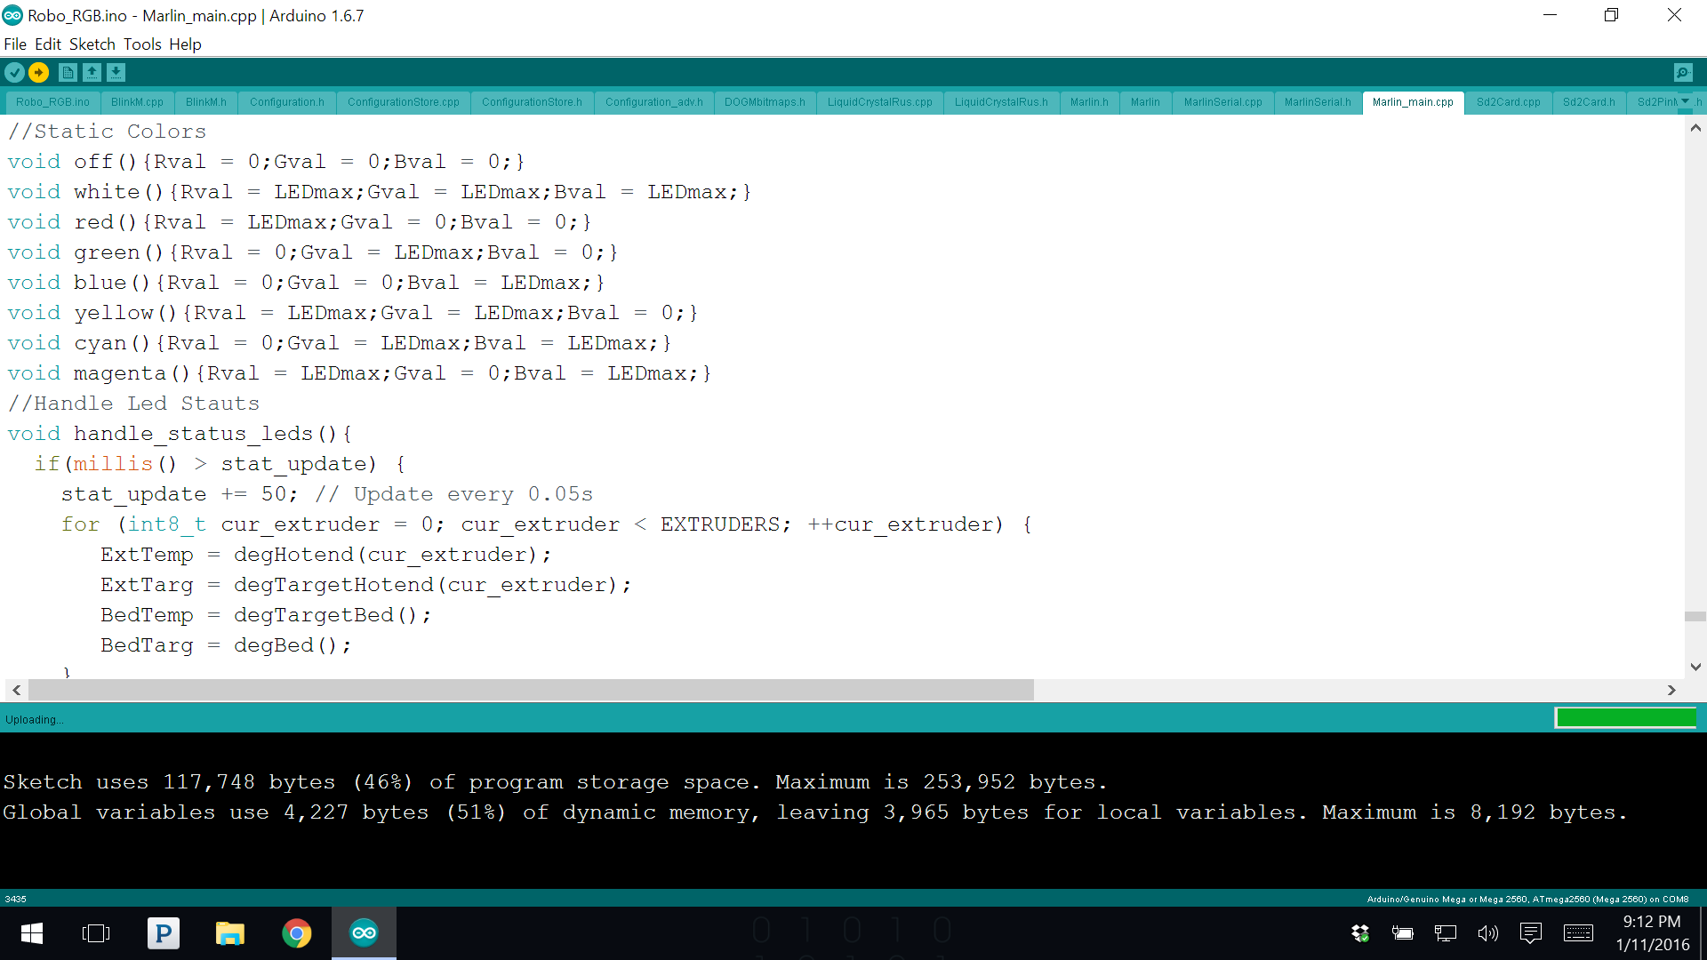
Task: Open the File menu
Action: [x=15, y=44]
